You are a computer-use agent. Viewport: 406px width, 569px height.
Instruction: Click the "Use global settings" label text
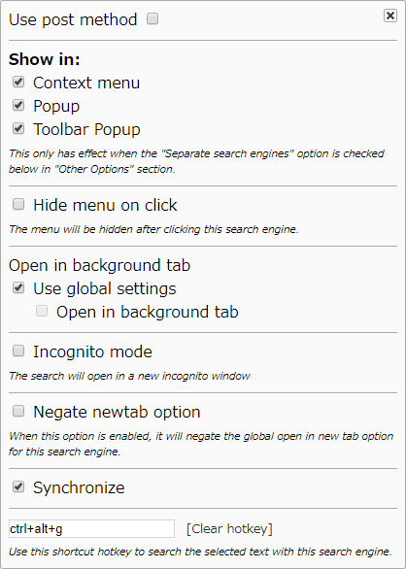click(105, 289)
